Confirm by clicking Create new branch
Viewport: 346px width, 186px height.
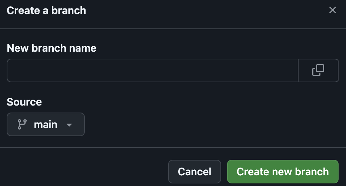click(x=283, y=172)
